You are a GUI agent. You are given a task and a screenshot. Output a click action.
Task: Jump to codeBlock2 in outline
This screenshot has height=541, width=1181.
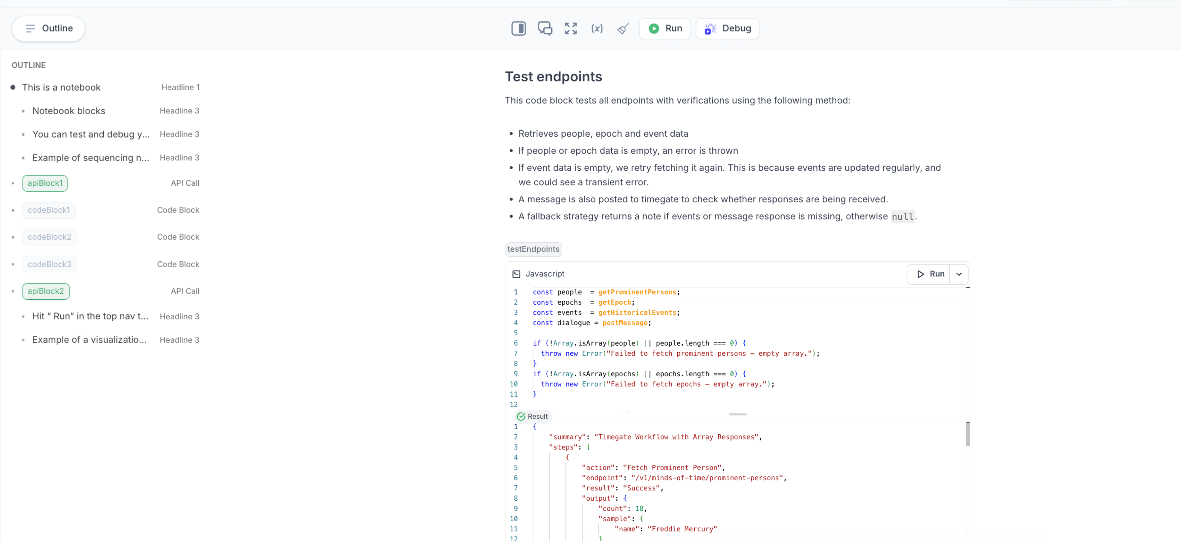point(49,237)
